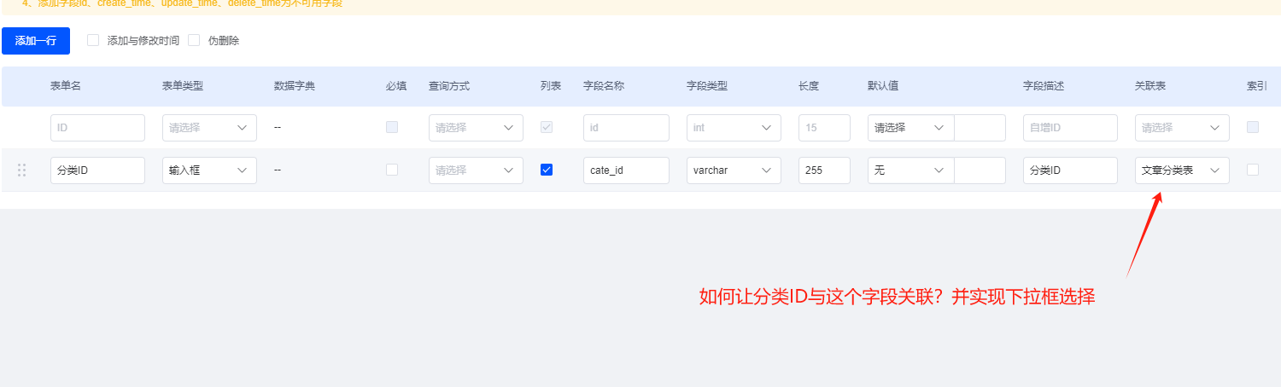Screen dimensions: 1281x387
Task: Open 字段类型 dropdown showing int
Action: (x=734, y=128)
